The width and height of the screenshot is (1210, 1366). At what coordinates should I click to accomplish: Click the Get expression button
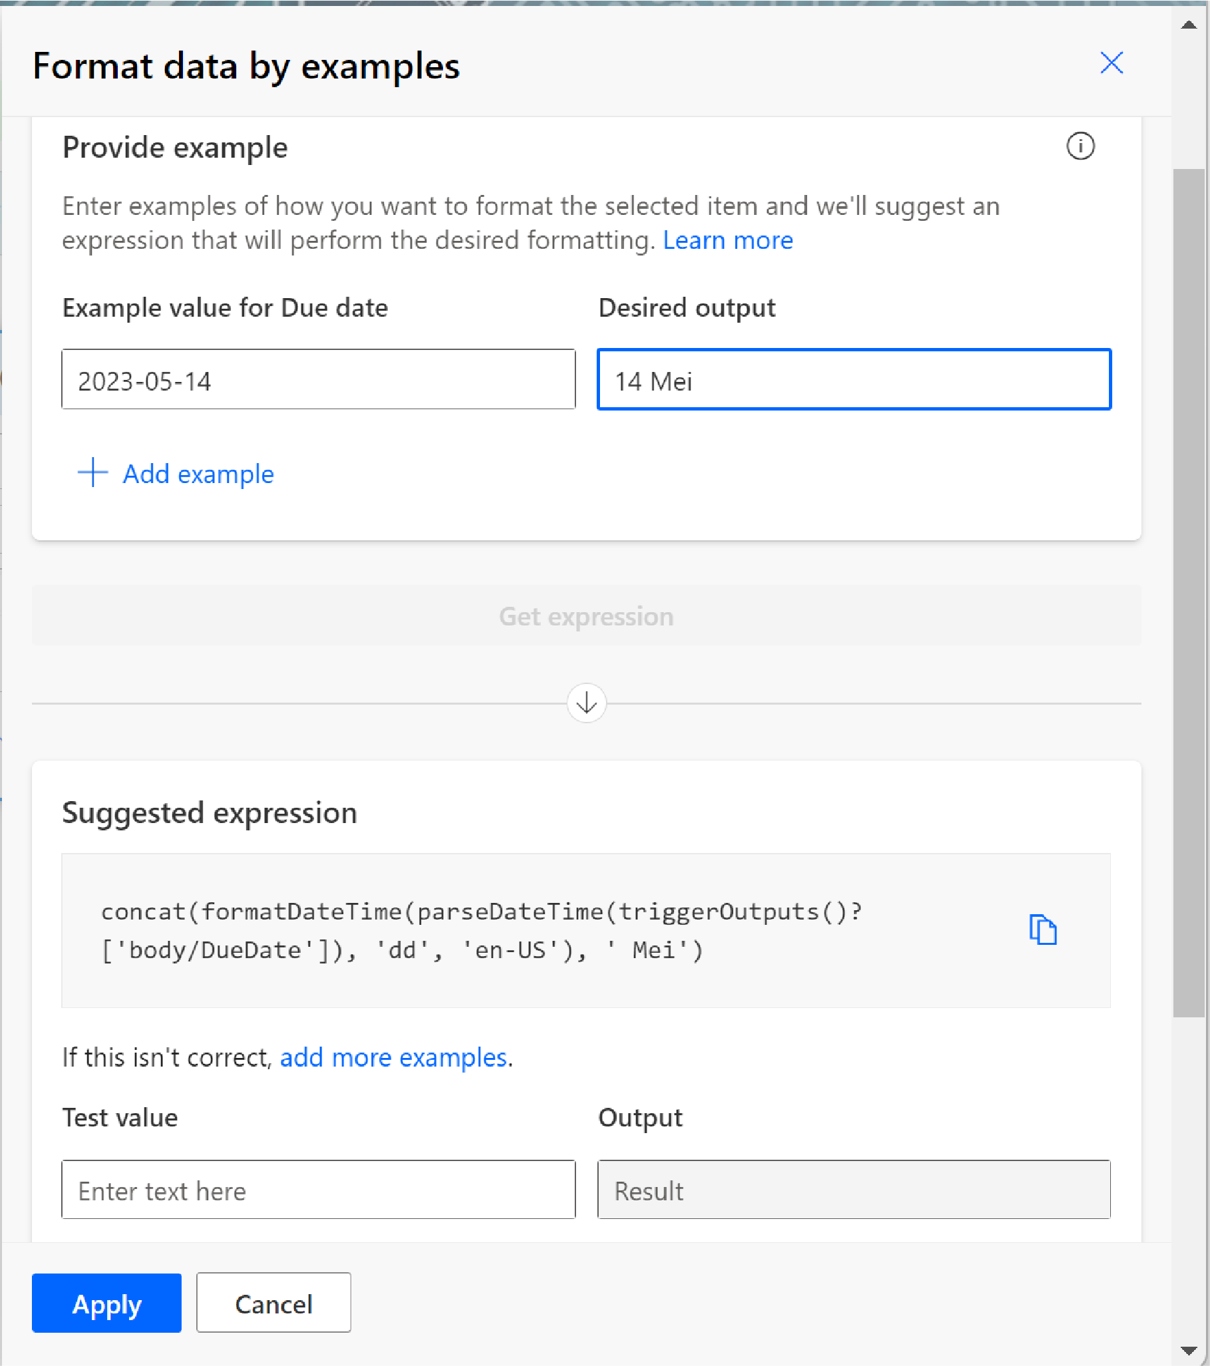586,615
